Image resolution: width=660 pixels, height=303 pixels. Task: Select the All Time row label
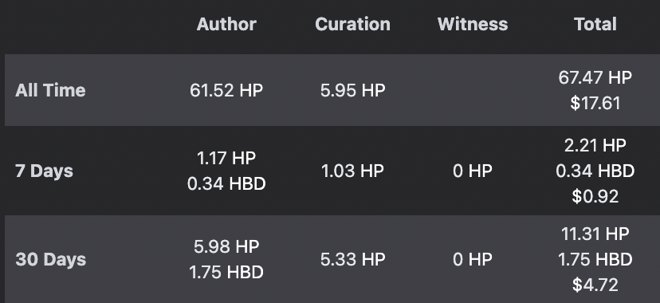coord(50,90)
